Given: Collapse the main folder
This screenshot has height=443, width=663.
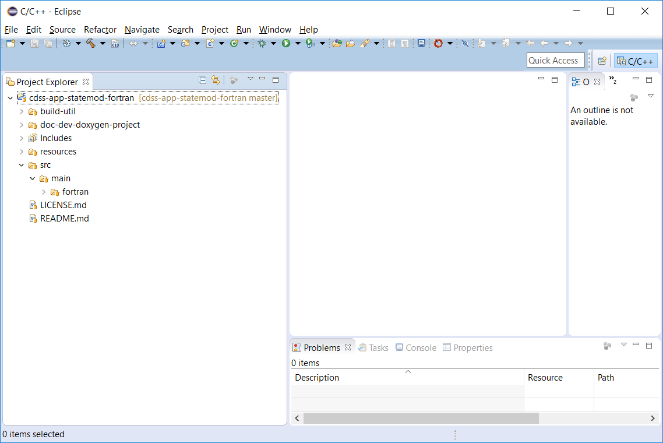Looking at the screenshot, I should pyautogui.click(x=32, y=178).
